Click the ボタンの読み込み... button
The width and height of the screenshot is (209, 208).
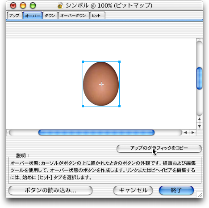[50, 190]
